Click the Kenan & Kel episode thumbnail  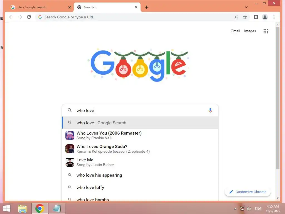click(x=70, y=149)
